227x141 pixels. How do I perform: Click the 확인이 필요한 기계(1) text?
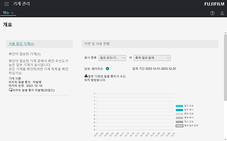coord(25,54)
